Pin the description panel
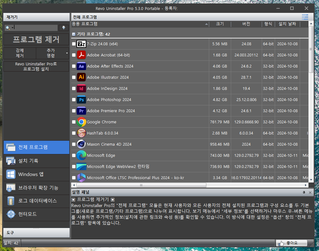The image size is (319, 251). coord(304,192)
